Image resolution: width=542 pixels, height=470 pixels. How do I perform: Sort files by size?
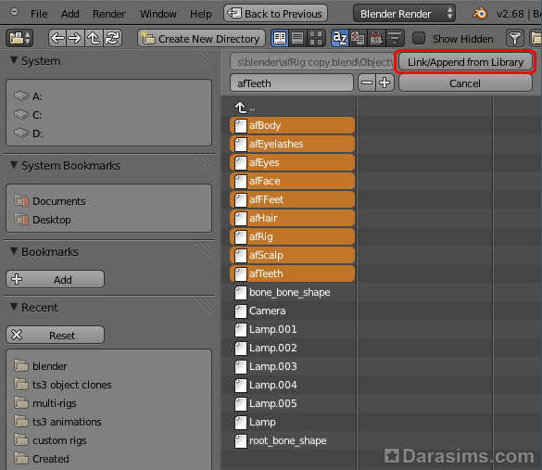pyautogui.click(x=395, y=38)
